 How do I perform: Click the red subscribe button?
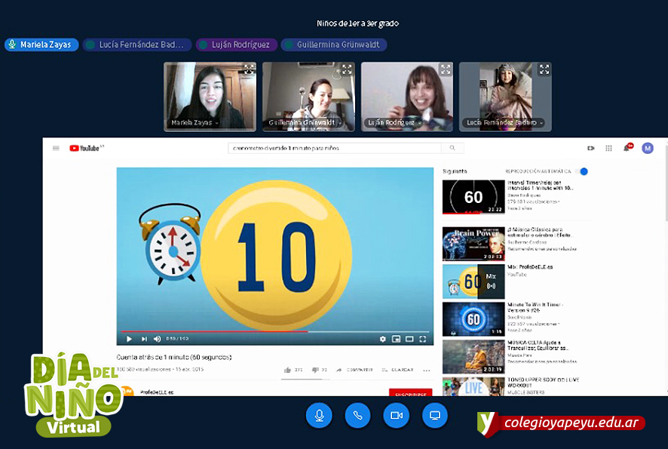point(410,393)
